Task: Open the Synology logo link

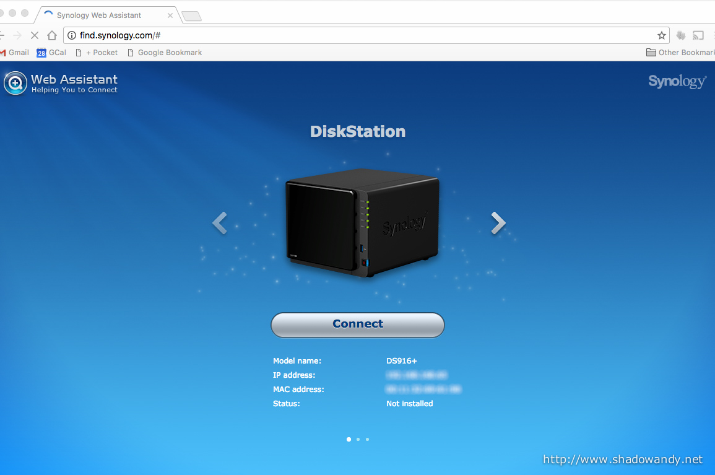Action: click(678, 82)
